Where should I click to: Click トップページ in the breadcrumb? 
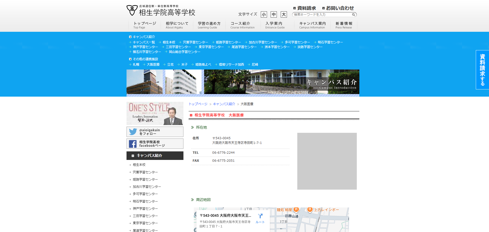[x=198, y=104]
